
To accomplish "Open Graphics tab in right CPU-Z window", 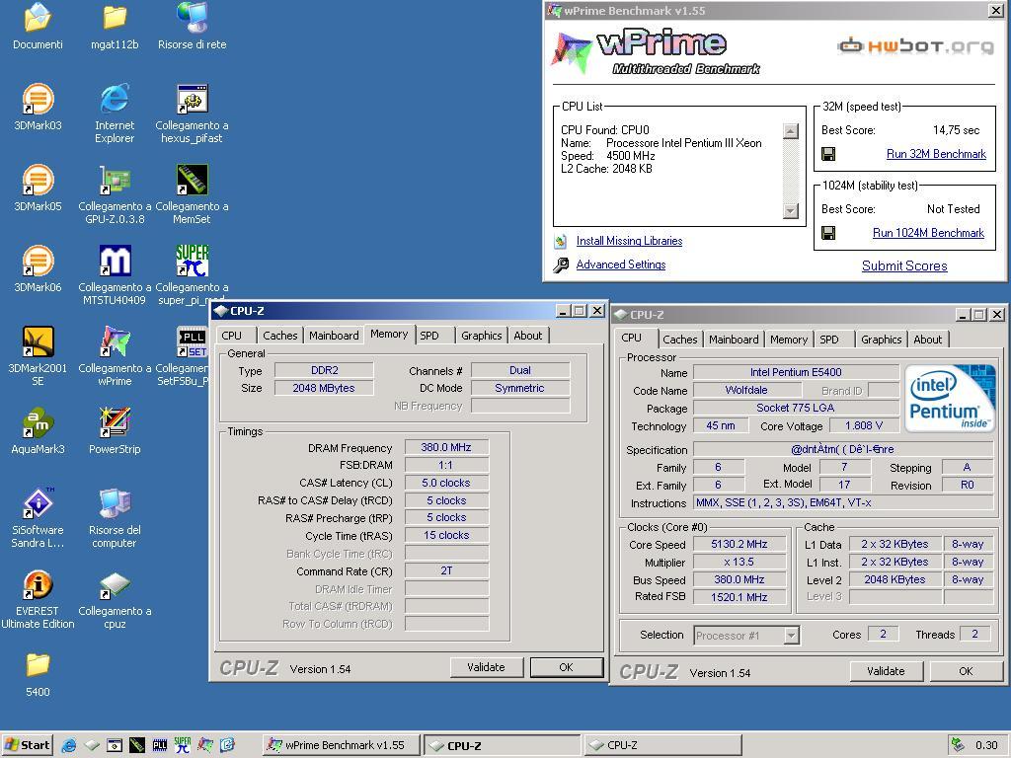I will click(x=881, y=340).
